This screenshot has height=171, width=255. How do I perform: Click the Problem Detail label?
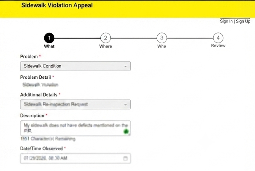coord(36,77)
